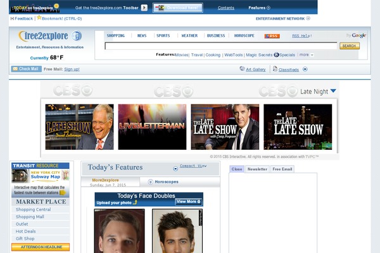Open the Cooking features link
The height and width of the screenshot is (253, 380).
[213, 55]
